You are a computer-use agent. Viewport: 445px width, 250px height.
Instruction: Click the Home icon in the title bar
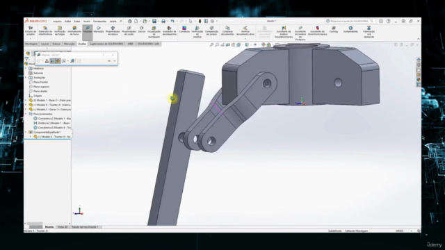tap(130, 21)
